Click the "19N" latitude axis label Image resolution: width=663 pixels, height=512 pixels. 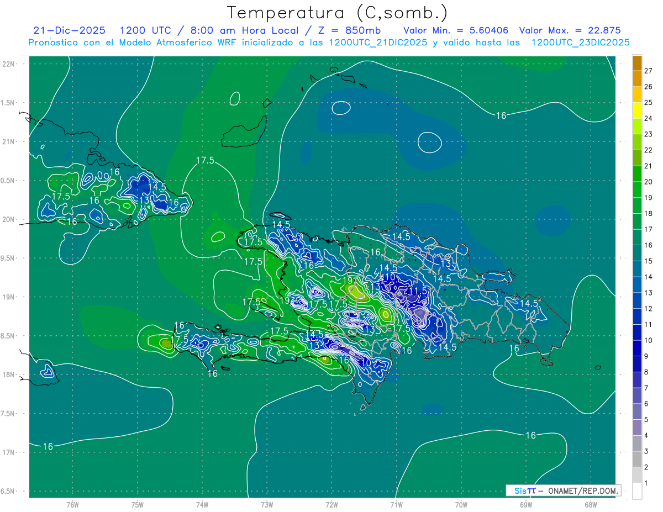coord(9,297)
